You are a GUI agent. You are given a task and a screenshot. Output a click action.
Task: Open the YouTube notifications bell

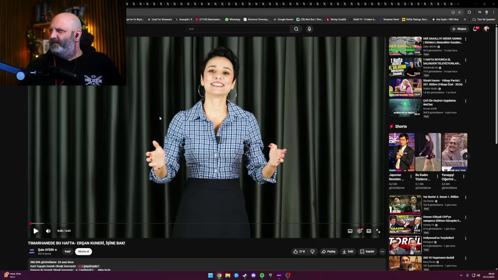pyautogui.click(x=475, y=29)
